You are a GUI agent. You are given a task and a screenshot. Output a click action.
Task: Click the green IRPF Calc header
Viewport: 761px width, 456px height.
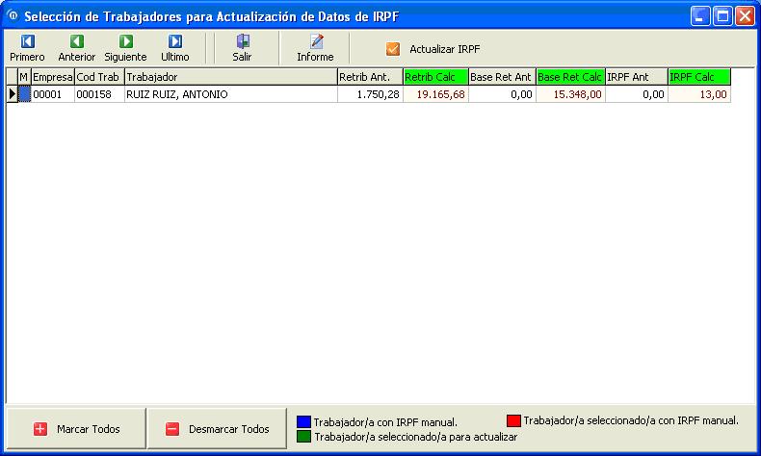click(x=699, y=77)
